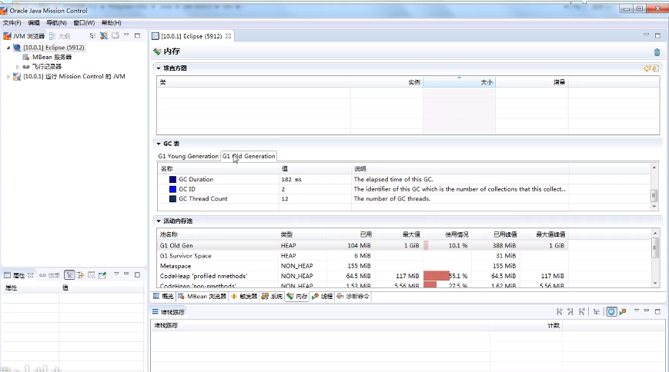Image resolution: width=669 pixels, height=372 pixels.
Task: Toggle show categories in properties panel
Action: coord(69,274)
